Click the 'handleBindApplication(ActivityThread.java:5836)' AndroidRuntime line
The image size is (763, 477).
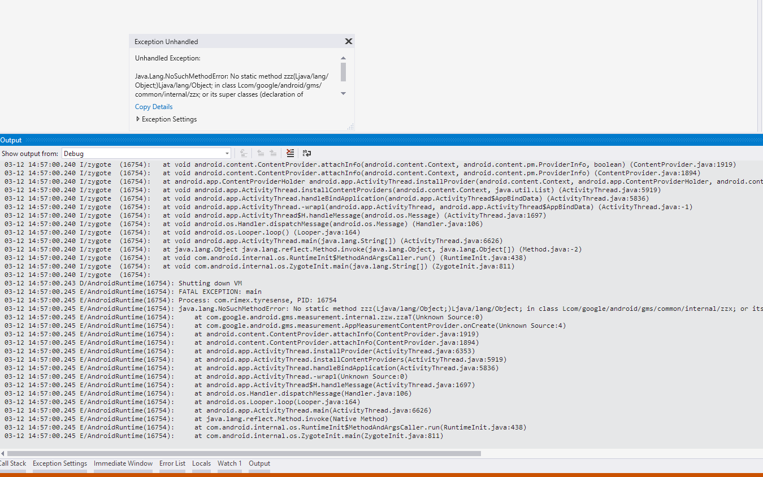tap(252, 368)
